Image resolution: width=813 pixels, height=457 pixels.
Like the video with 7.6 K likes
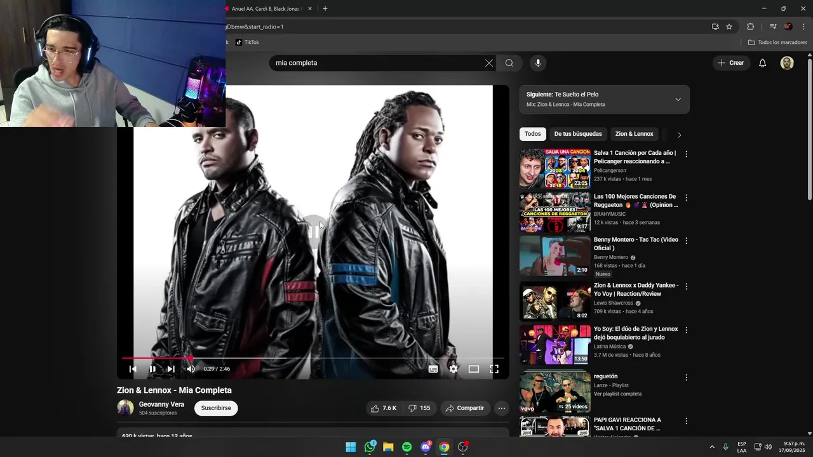384,408
